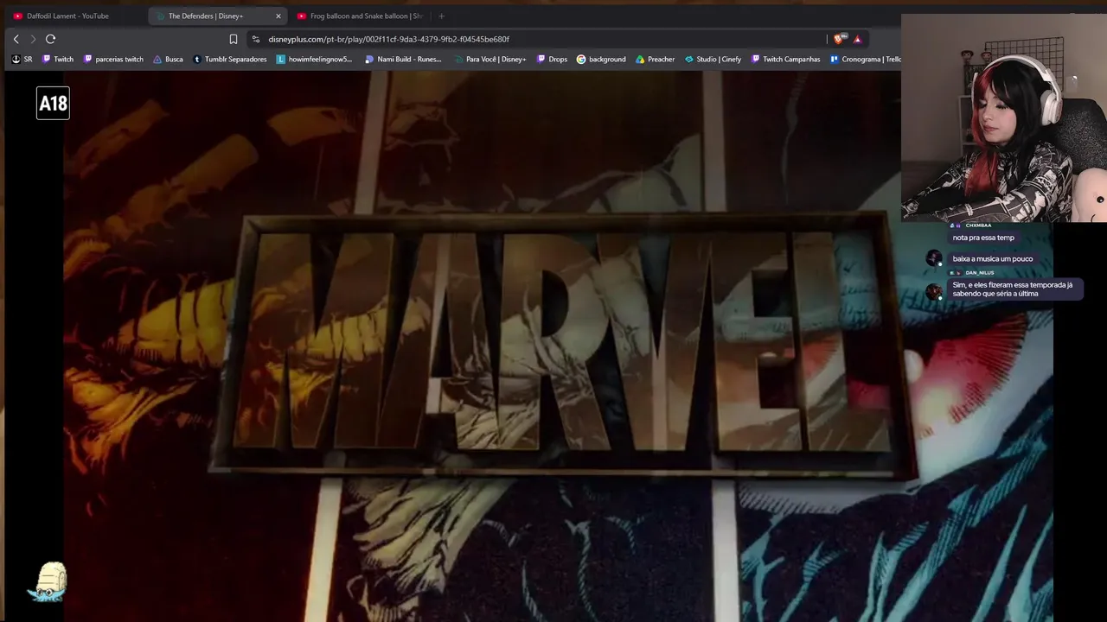Open the Para Você | Disney+ bookmark
The image size is (1107, 622).
click(x=490, y=59)
